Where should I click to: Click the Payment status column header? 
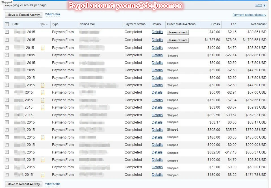(x=135, y=24)
